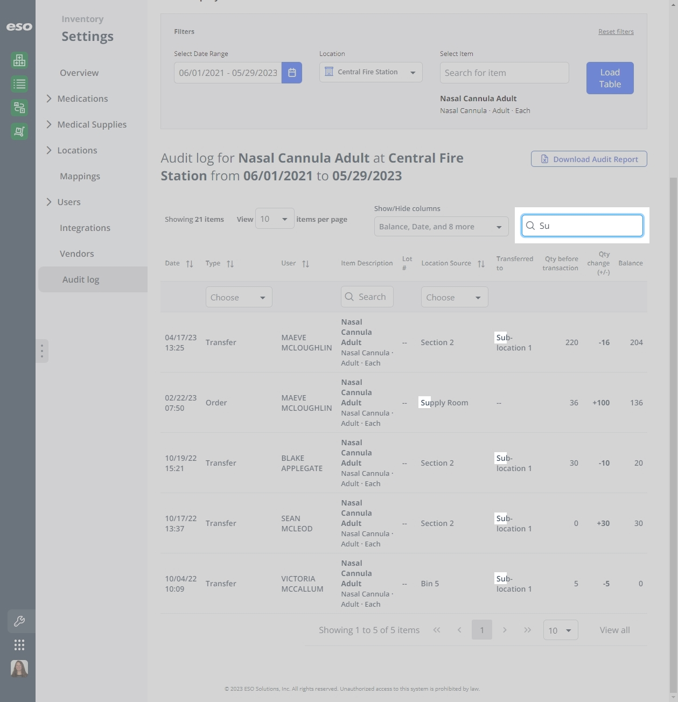Sort the table by Type column

click(230, 264)
